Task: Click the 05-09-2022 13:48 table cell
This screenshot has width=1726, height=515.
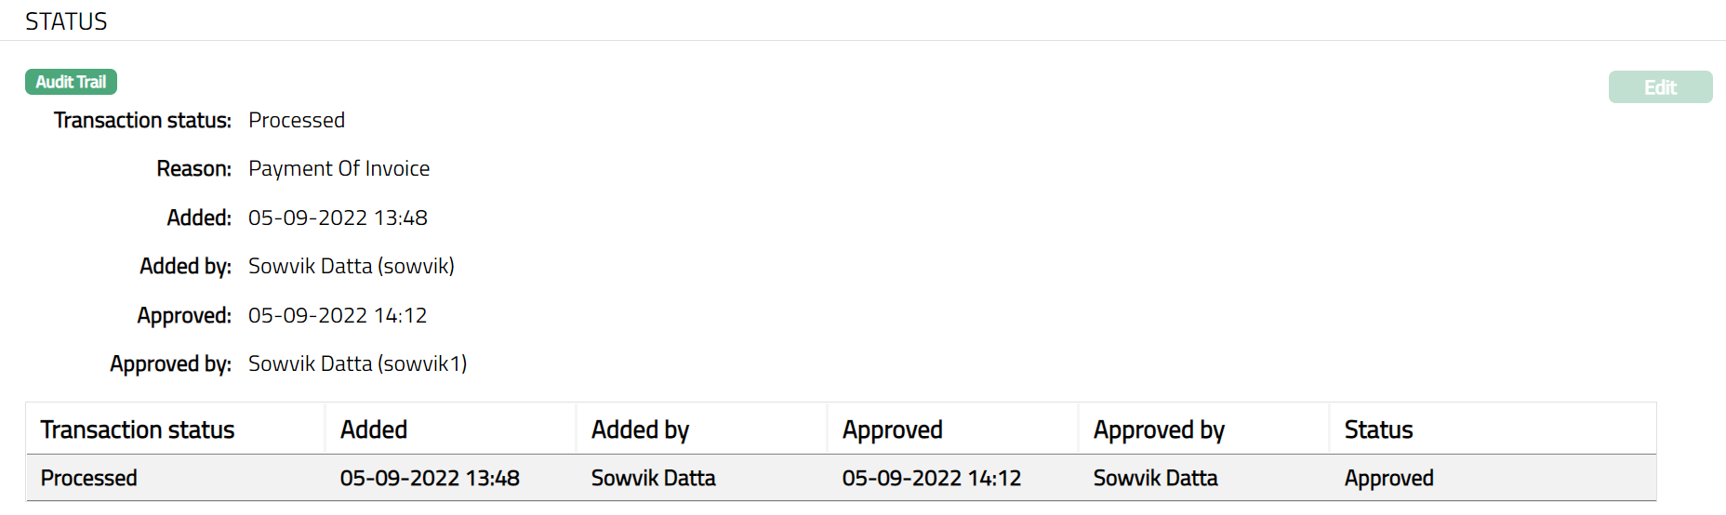Action: (x=430, y=478)
